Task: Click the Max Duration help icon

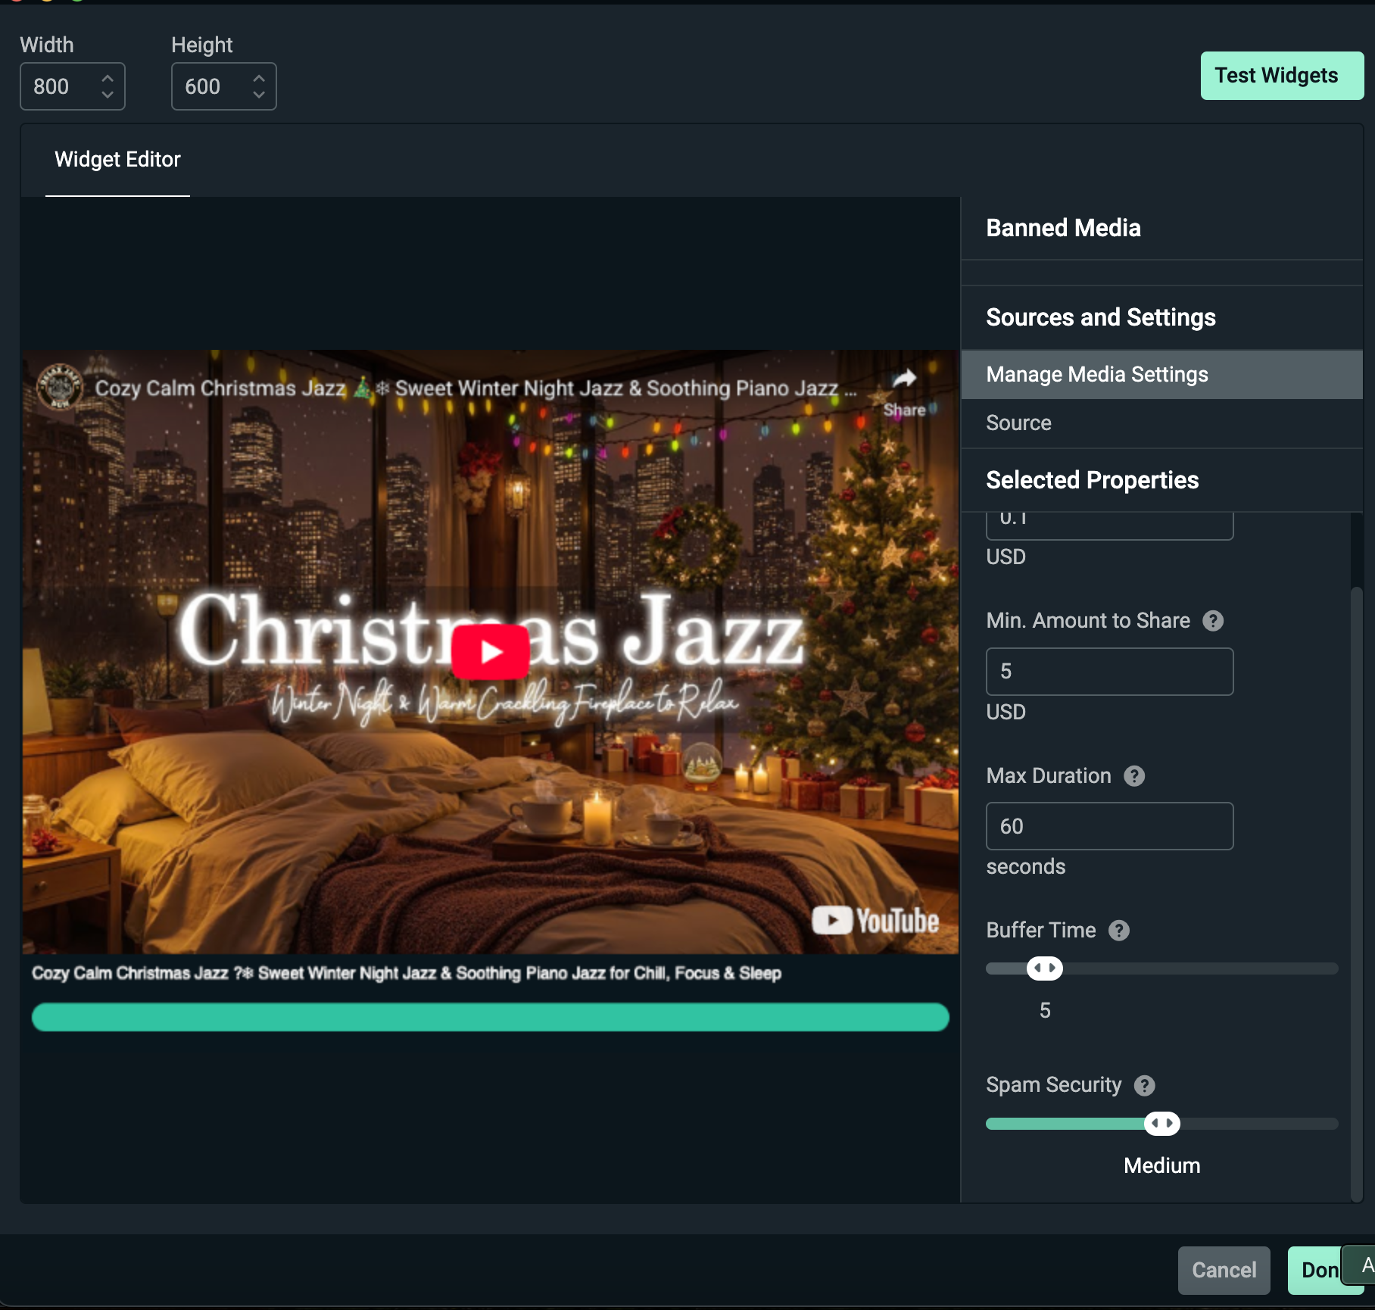Action: point(1133,775)
